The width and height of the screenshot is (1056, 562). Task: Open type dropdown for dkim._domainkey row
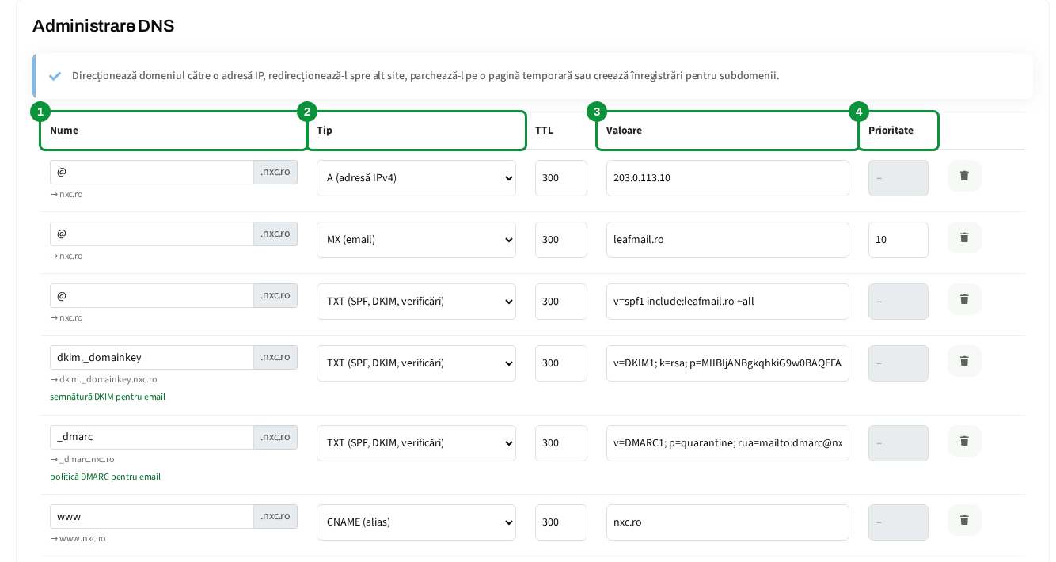click(x=416, y=363)
